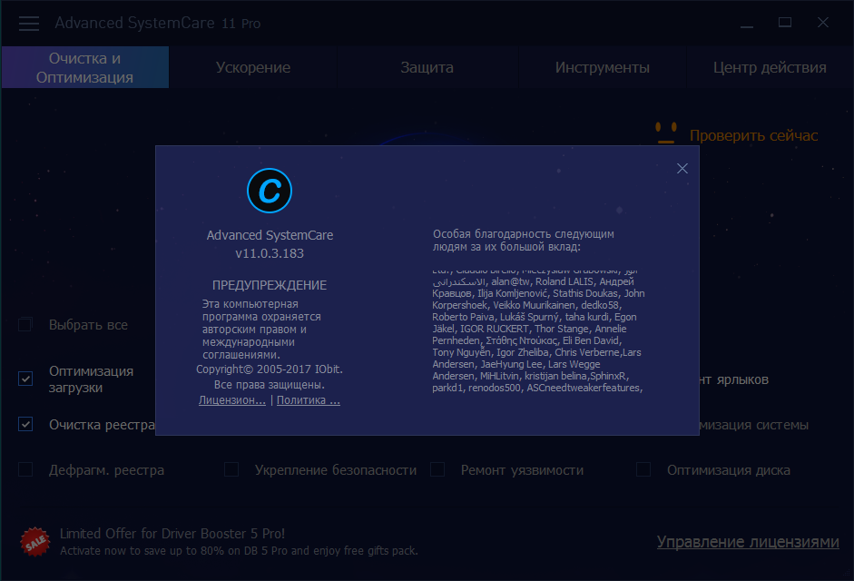Uncheck 'Очистка реестра' checkbox
Image resolution: width=854 pixels, height=581 pixels.
coord(25,424)
